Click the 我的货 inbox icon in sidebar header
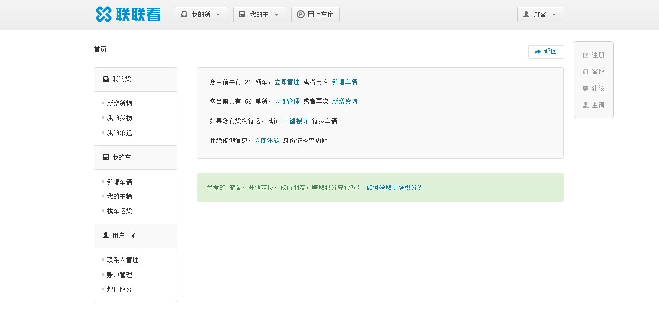 click(x=106, y=79)
